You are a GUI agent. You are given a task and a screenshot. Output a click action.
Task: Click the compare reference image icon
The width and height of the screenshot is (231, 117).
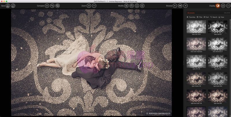click(57, 6)
